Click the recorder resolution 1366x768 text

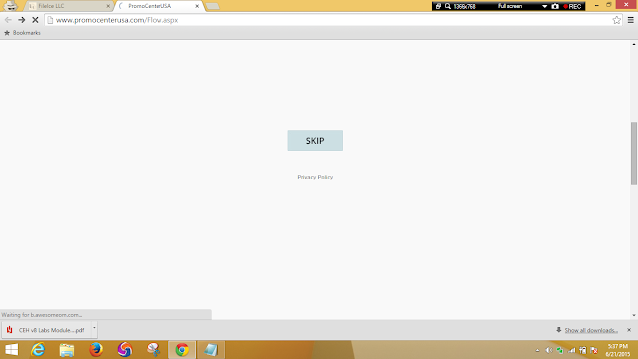464,6
